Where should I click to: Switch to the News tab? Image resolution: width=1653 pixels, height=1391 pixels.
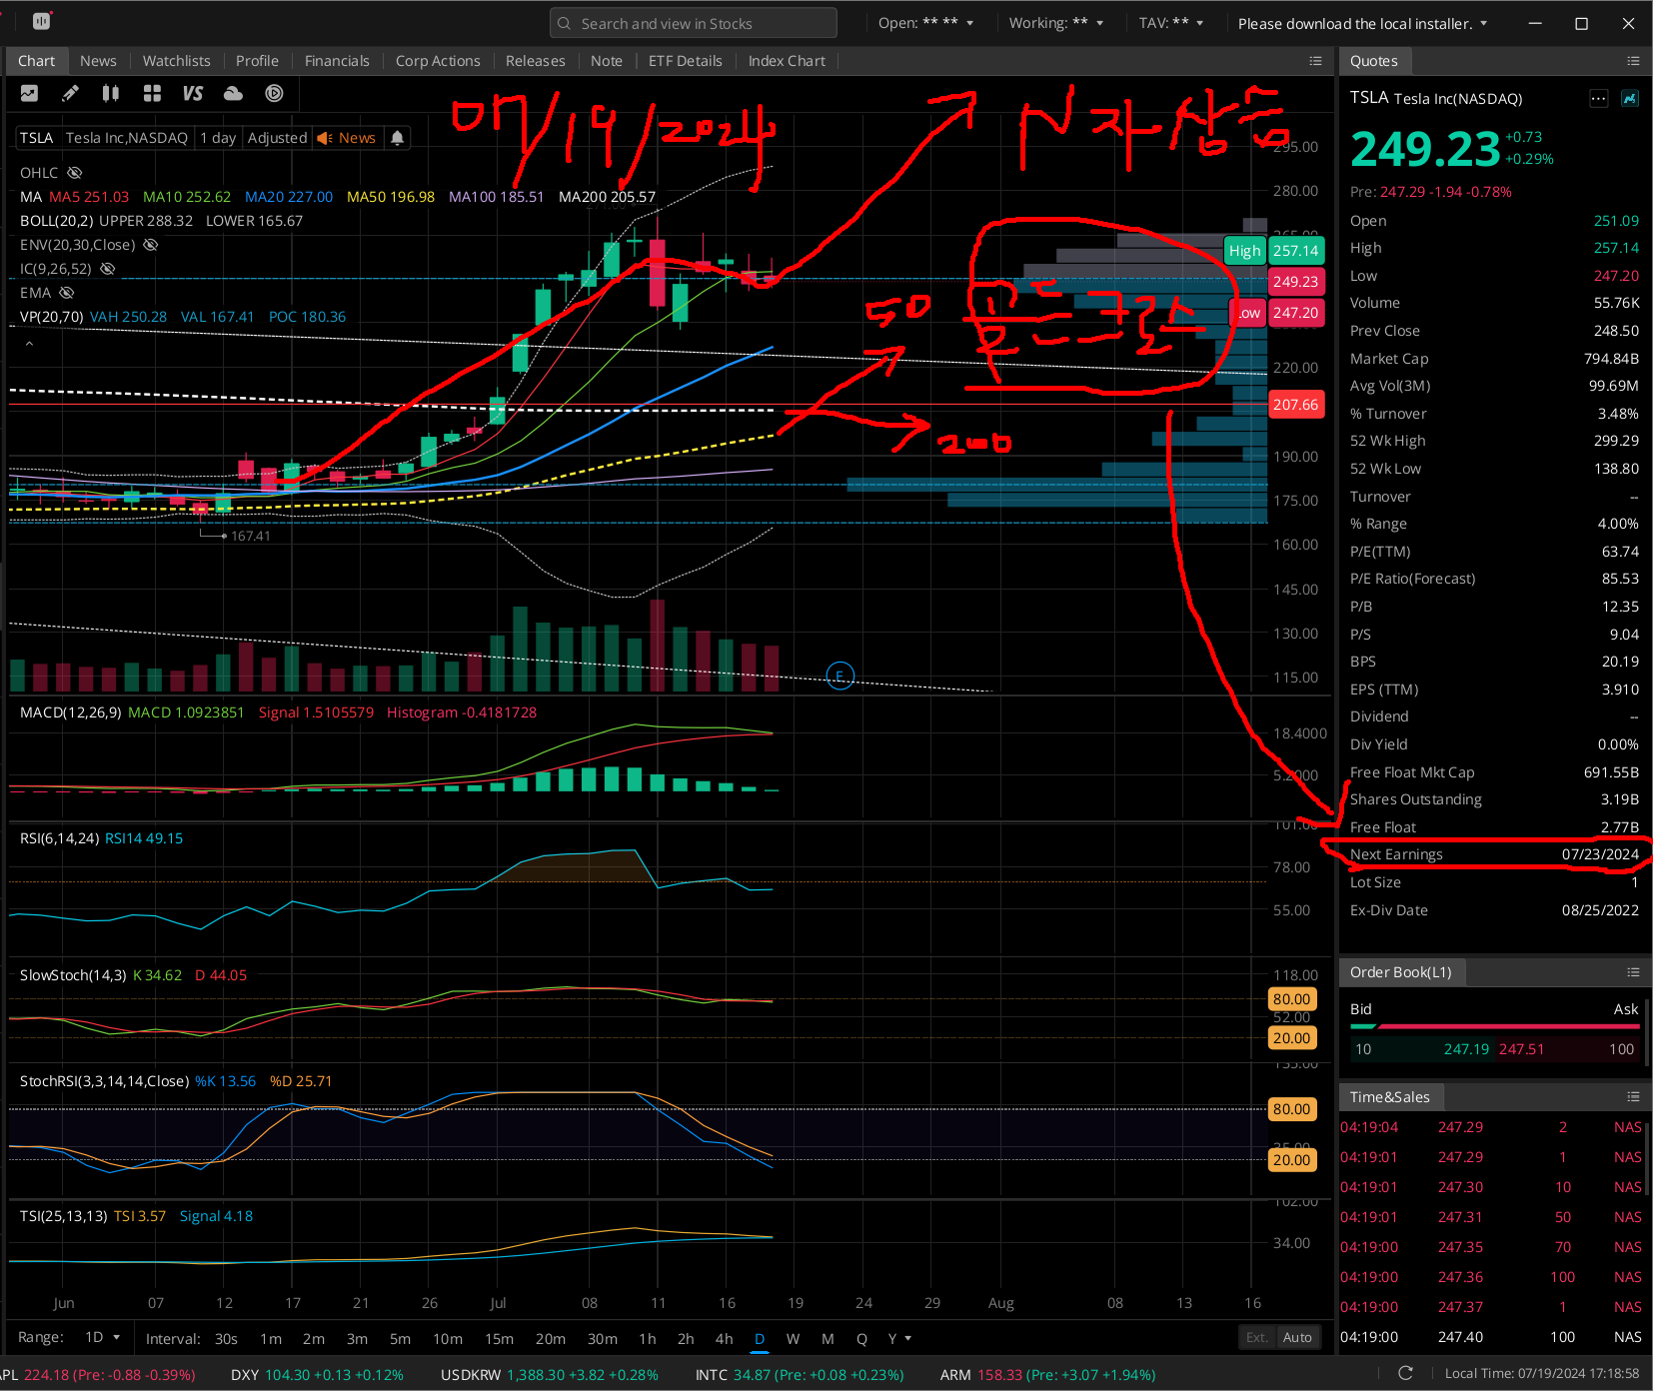[x=98, y=61]
